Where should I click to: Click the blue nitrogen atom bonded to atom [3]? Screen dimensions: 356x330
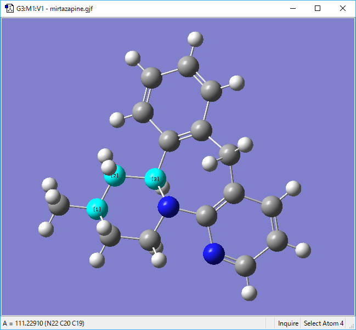168,207
